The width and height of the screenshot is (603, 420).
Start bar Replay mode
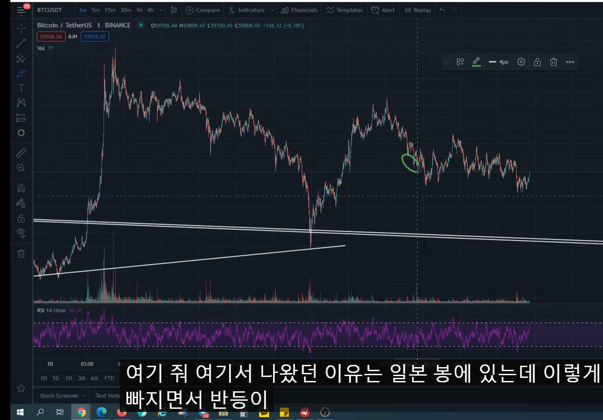(417, 10)
